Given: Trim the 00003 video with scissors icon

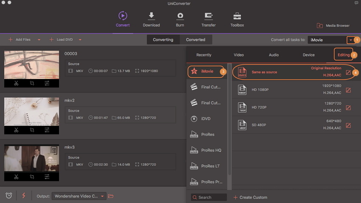Looking at the screenshot, I should coord(16,83).
